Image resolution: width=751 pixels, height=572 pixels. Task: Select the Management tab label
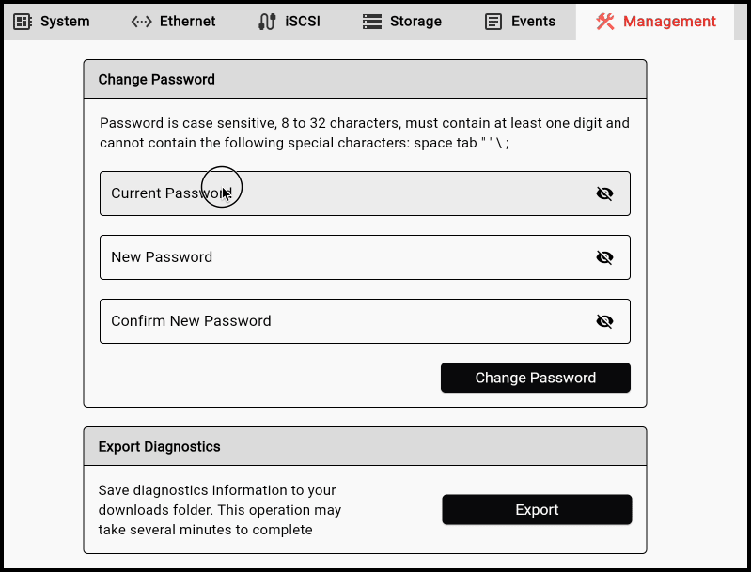[669, 21]
